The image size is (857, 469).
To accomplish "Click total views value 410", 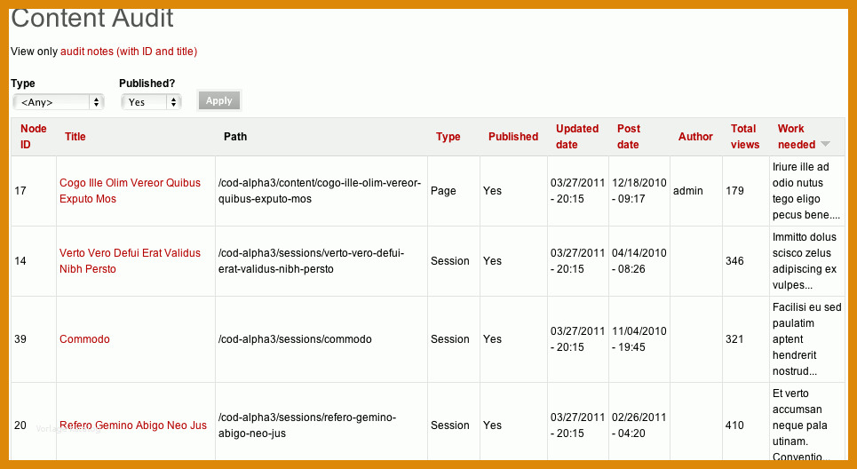I will [734, 425].
